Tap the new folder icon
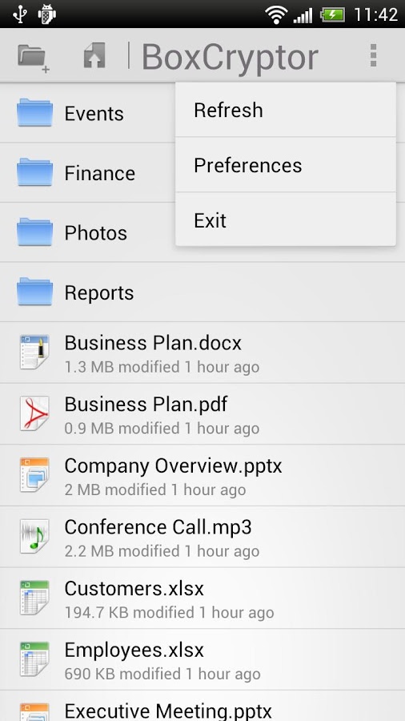The image size is (405, 721). (33, 58)
